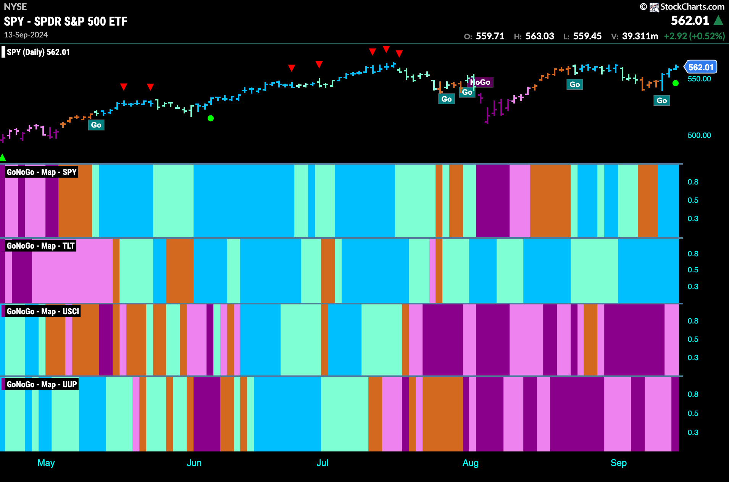Screen dimensions: 729x482
Task: Click the StockCharts.com logo text
Action: click(x=692, y=7)
